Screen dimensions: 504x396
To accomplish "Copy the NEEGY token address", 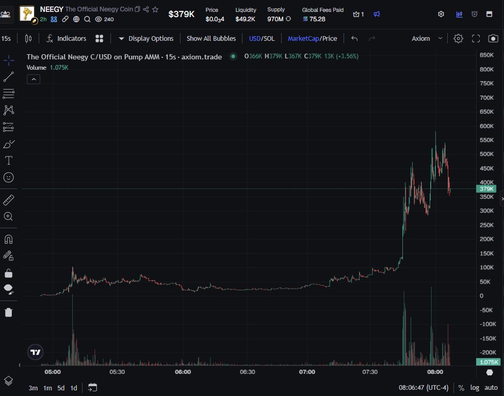I will 137,9.
